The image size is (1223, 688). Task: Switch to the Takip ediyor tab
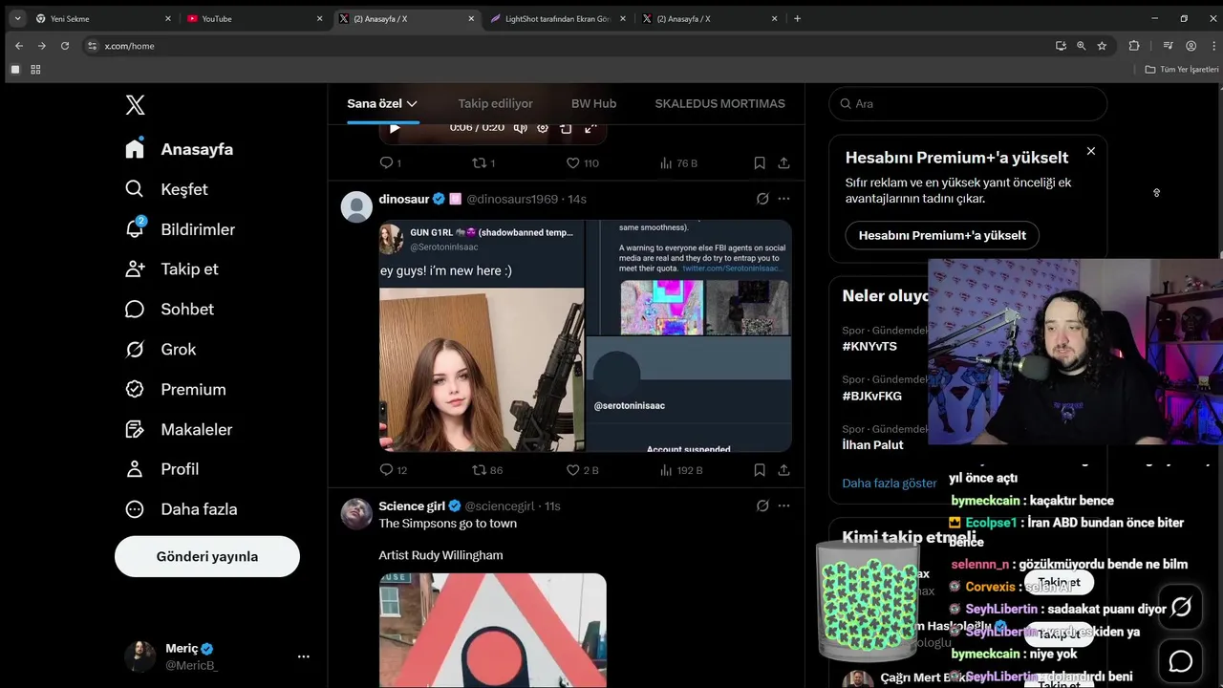495,103
